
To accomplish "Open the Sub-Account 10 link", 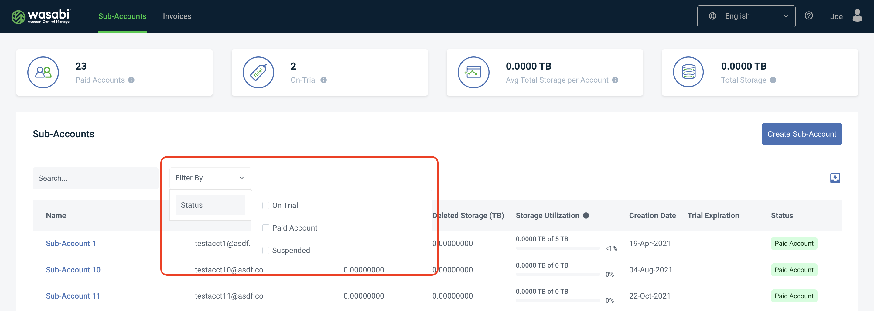I will point(73,270).
